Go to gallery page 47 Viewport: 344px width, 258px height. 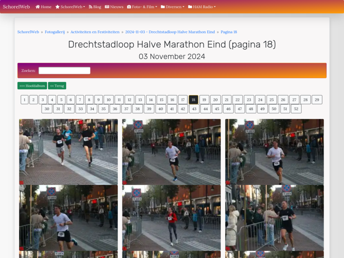click(240, 109)
